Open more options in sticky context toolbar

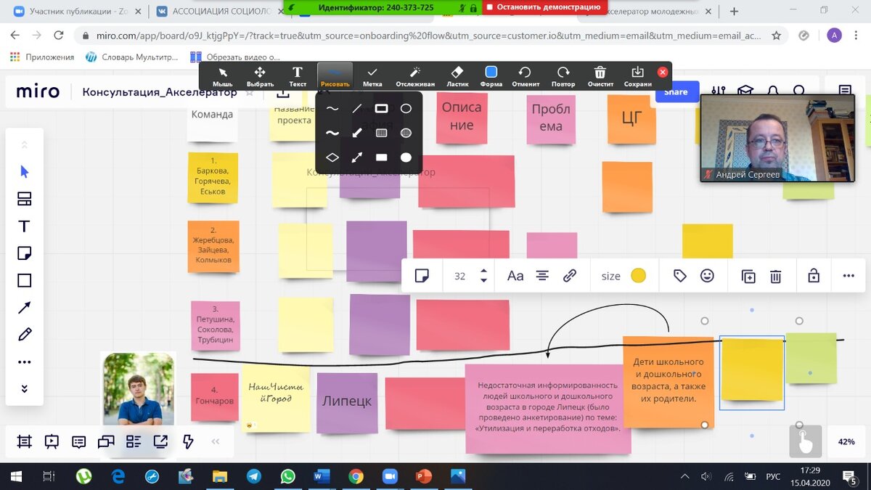[848, 276]
